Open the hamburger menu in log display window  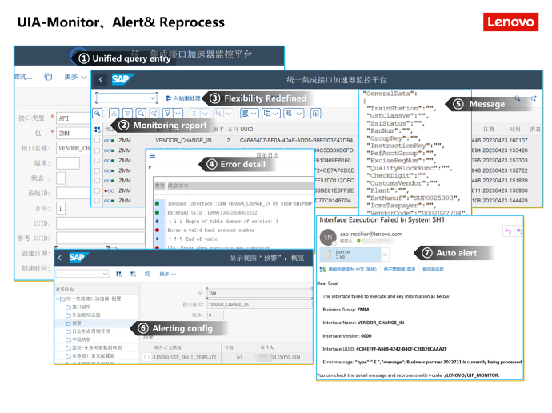(x=152, y=155)
